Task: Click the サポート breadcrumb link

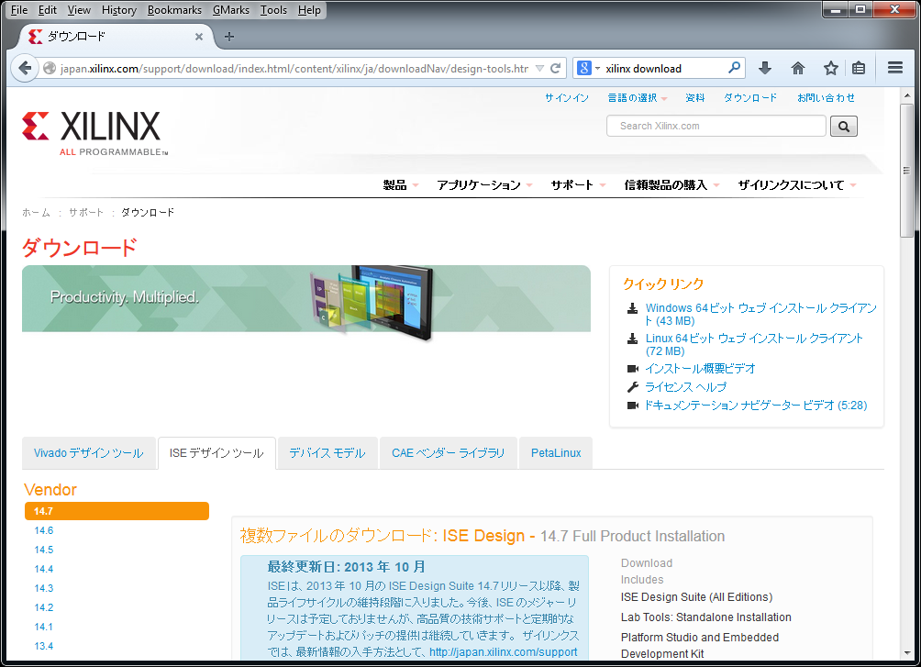Action: pyautogui.click(x=85, y=213)
